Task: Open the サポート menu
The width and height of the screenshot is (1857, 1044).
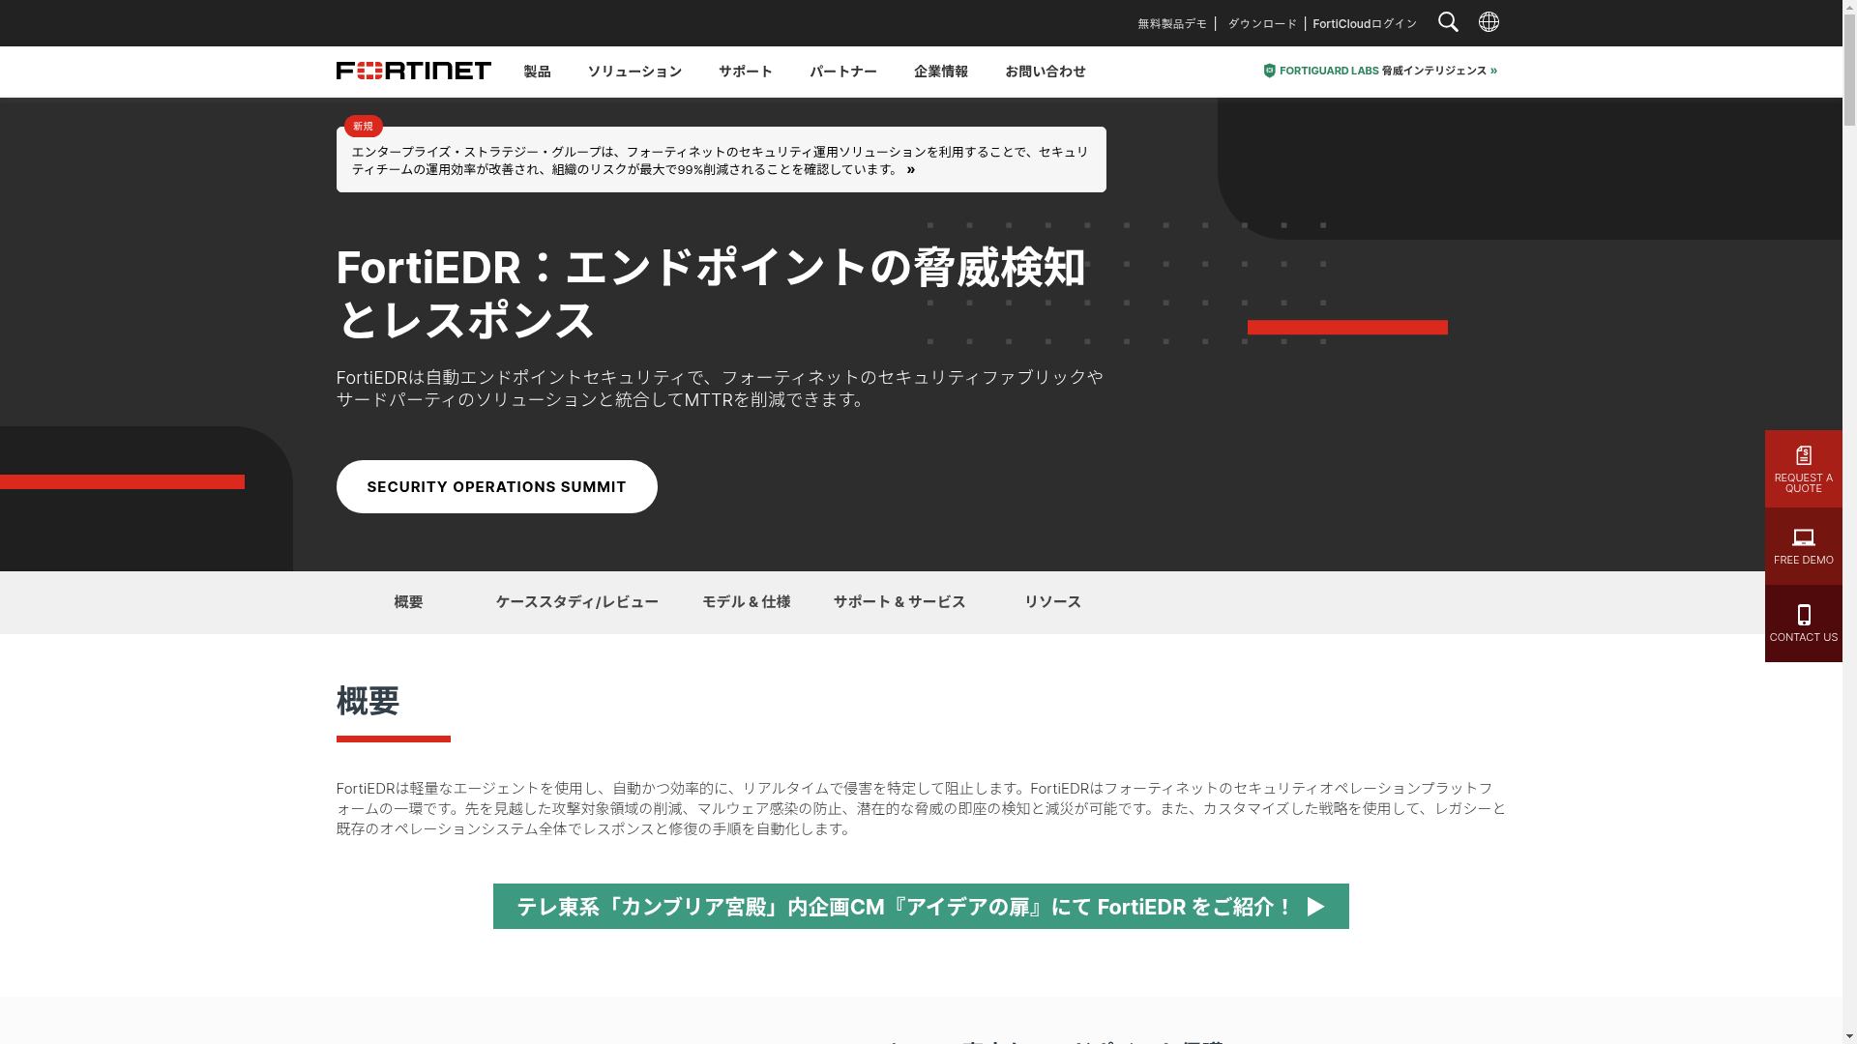Action: [x=746, y=72]
